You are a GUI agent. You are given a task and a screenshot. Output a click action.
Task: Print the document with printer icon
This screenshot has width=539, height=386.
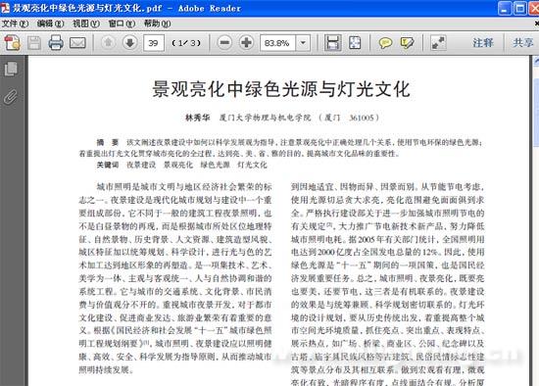click(x=56, y=43)
